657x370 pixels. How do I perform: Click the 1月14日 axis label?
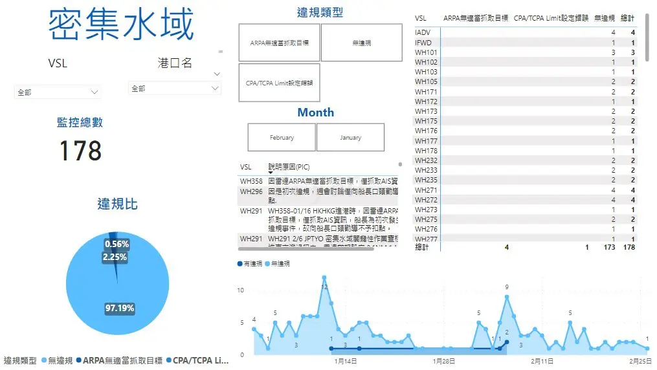point(346,361)
